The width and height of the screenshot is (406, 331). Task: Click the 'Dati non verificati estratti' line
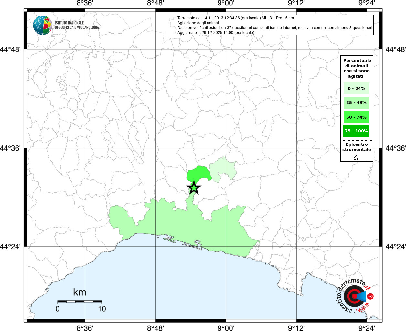point(275,28)
